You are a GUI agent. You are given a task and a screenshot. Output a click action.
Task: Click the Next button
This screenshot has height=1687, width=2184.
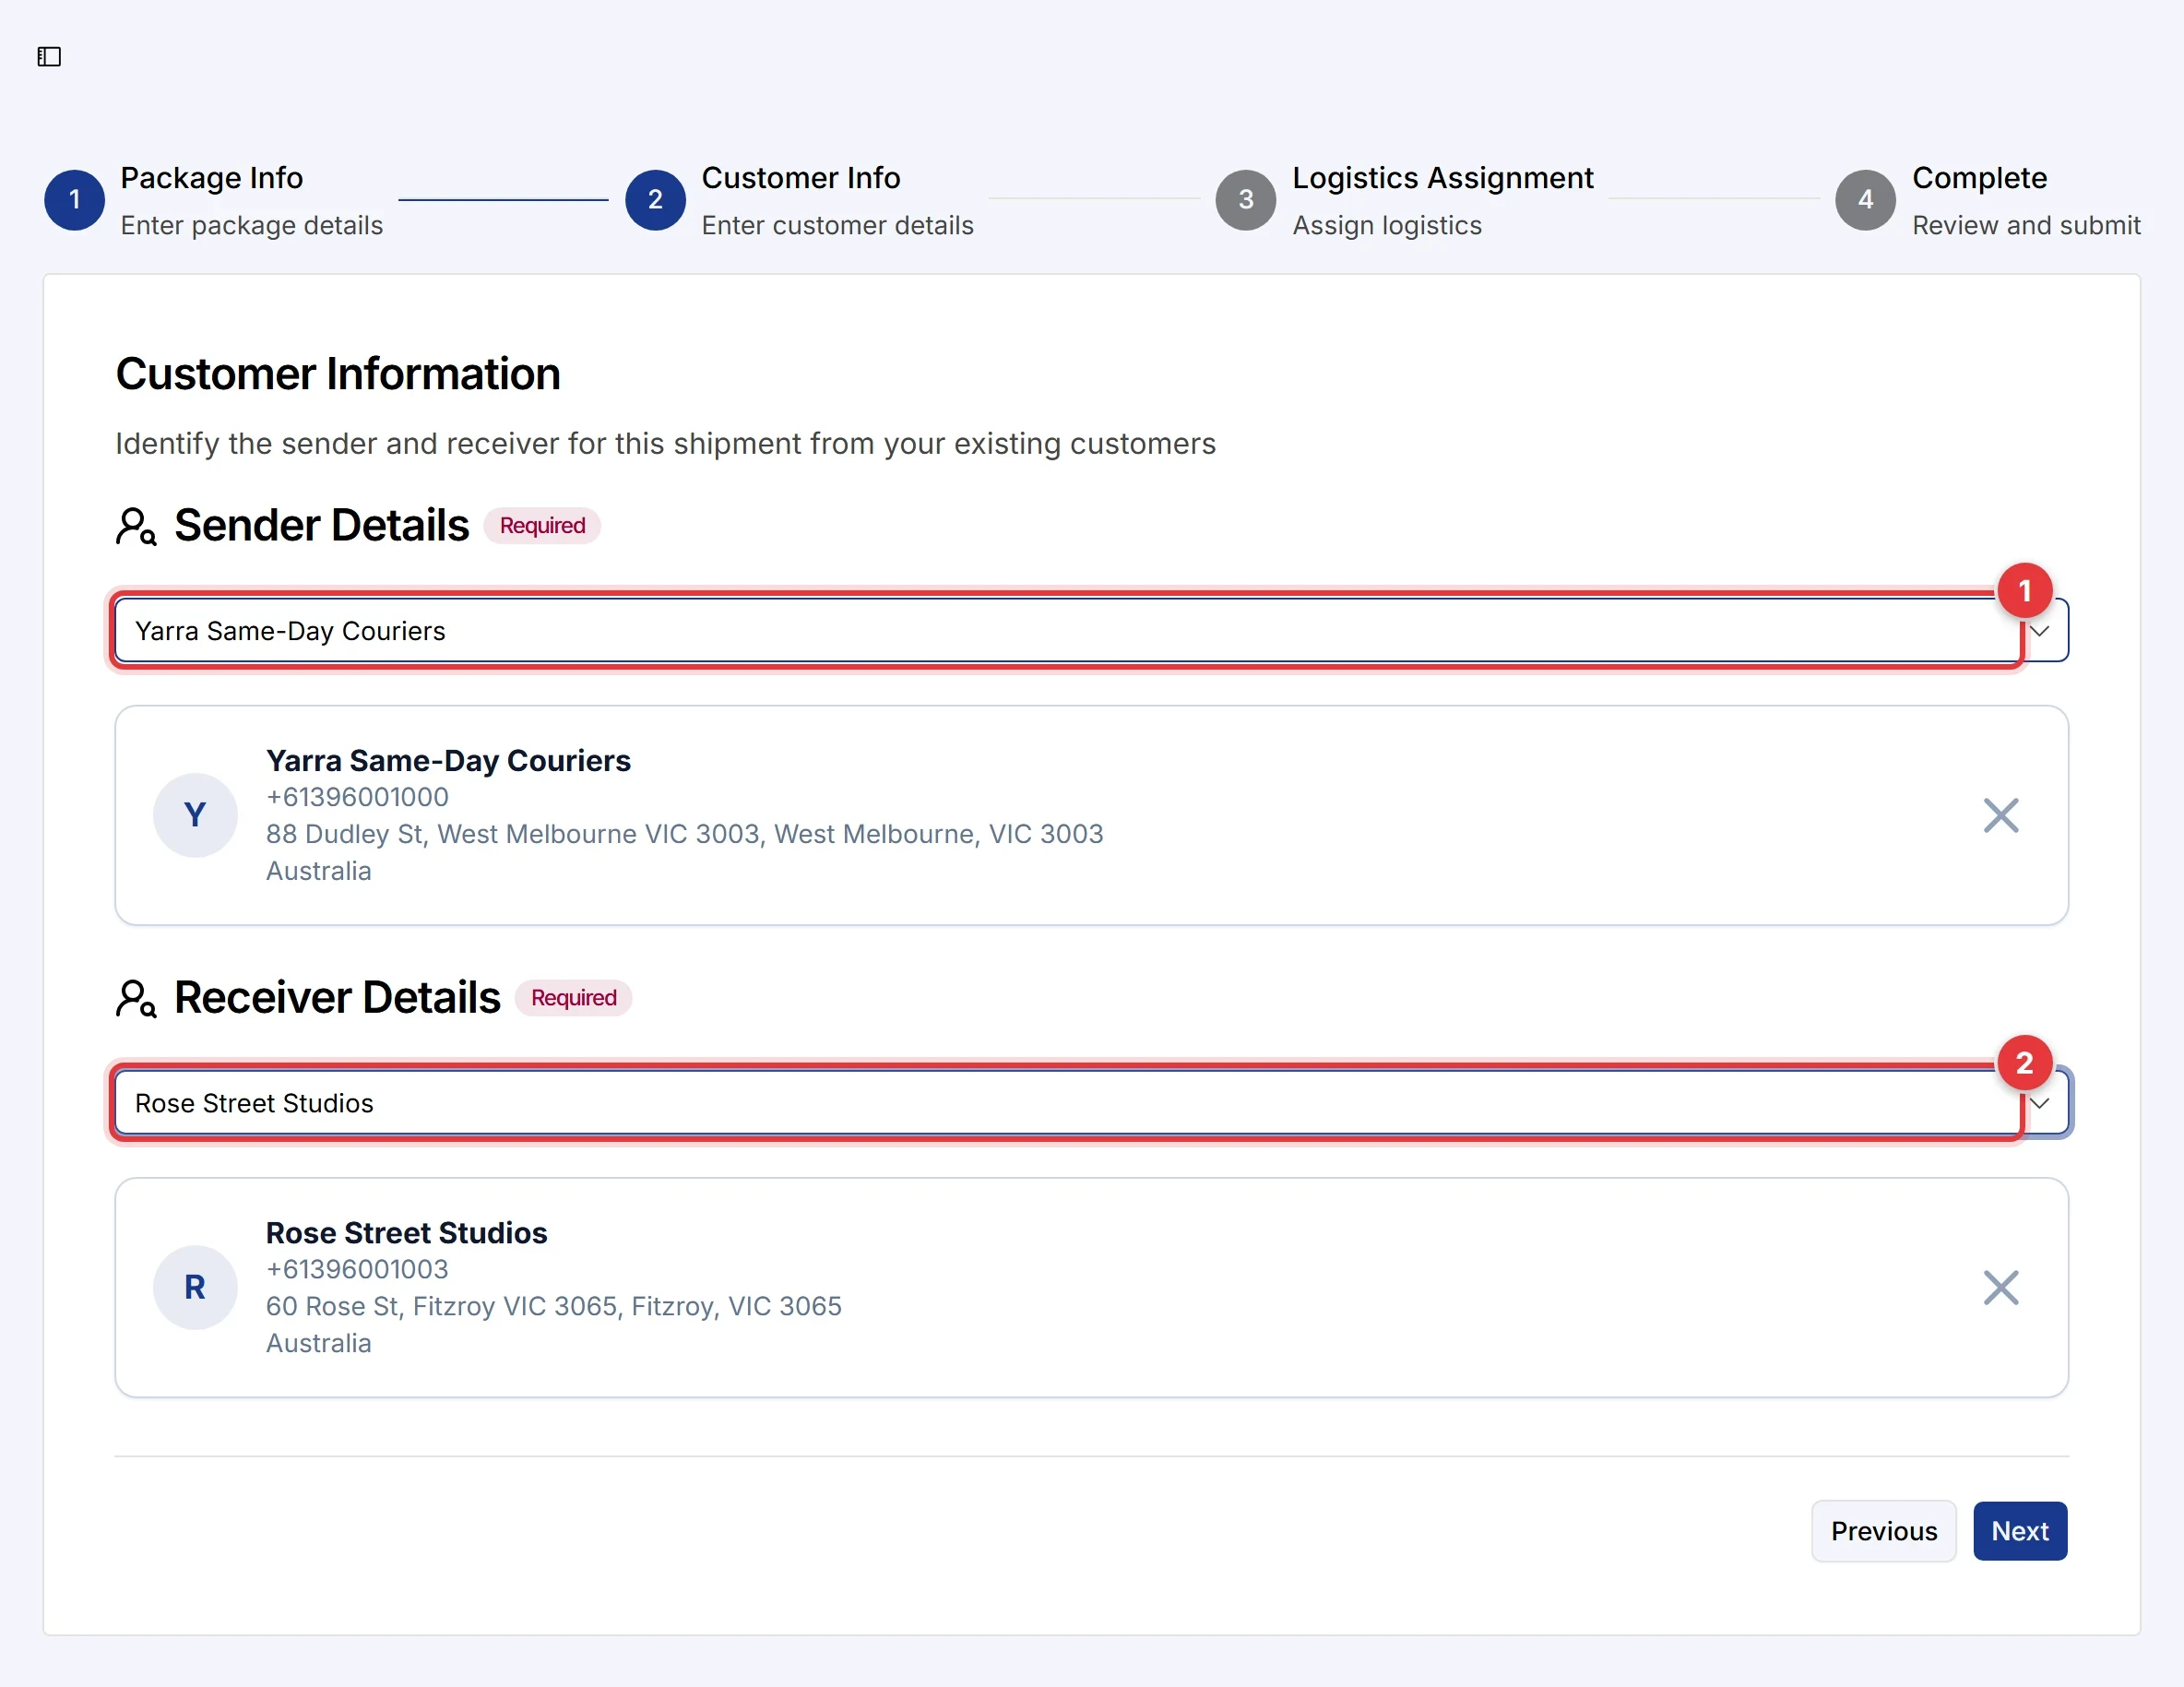pyautogui.click(x=2019, y=1530)
